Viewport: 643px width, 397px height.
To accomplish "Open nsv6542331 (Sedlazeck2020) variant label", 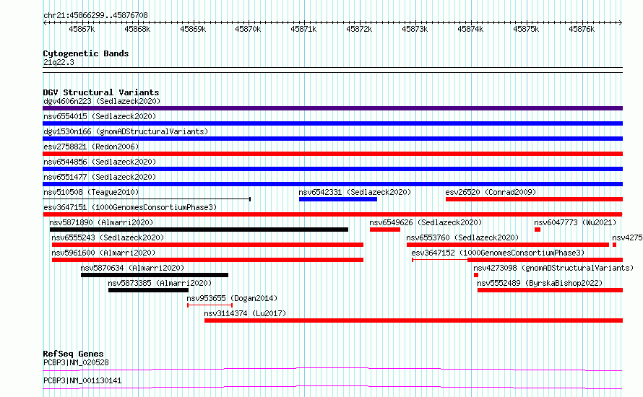I will (x=355, y=192).
